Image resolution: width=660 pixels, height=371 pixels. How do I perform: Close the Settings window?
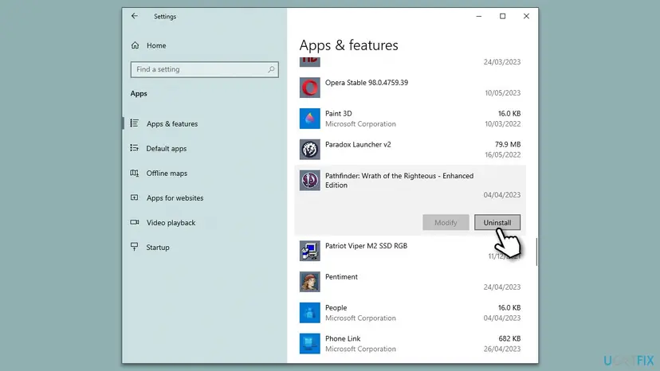pos(526,16)
